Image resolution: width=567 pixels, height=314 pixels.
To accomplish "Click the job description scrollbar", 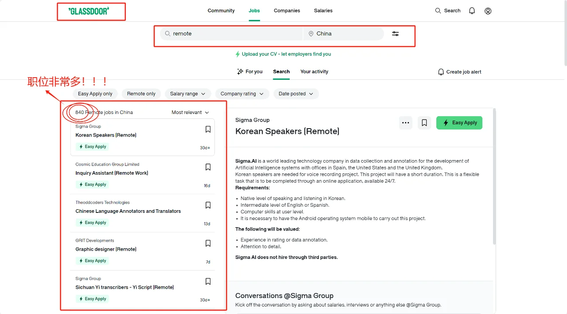I will coord(494,177).
